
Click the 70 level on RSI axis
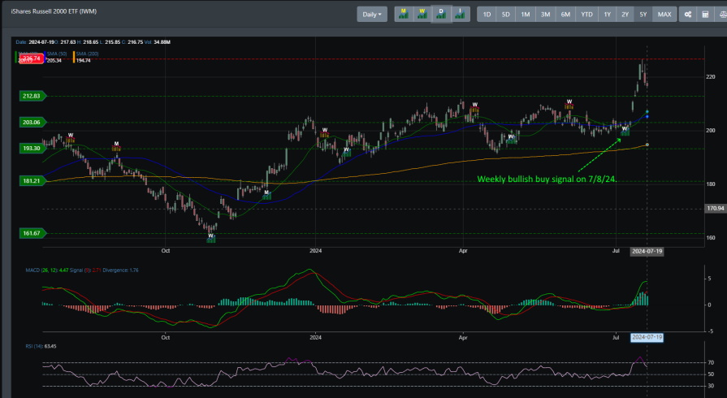pos(711,363)
